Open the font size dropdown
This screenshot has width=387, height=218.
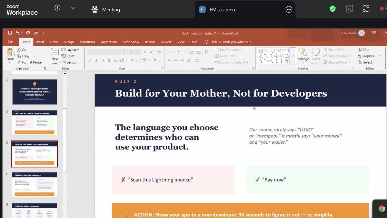pos(140,52)
